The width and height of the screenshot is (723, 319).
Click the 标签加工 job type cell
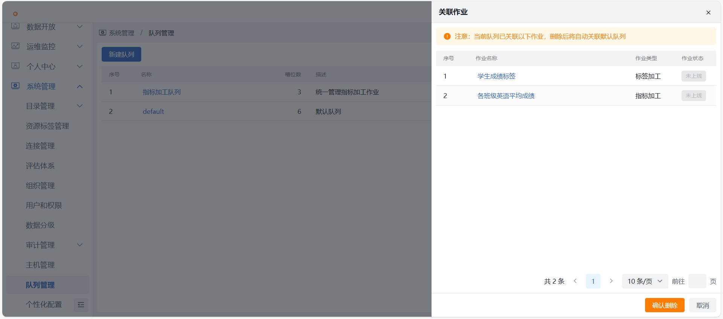click(x=648, y=76)
